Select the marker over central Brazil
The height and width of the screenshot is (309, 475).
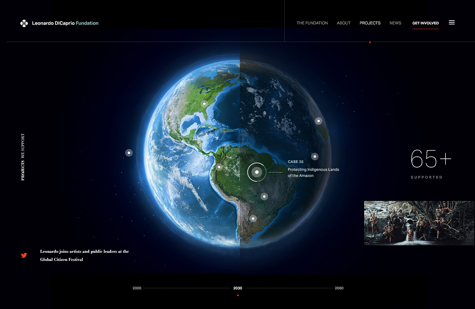tap(264, 197)
